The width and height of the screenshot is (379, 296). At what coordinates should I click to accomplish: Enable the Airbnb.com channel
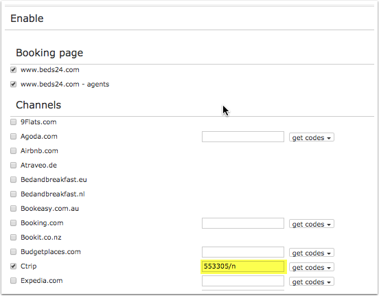click(13, 151)
